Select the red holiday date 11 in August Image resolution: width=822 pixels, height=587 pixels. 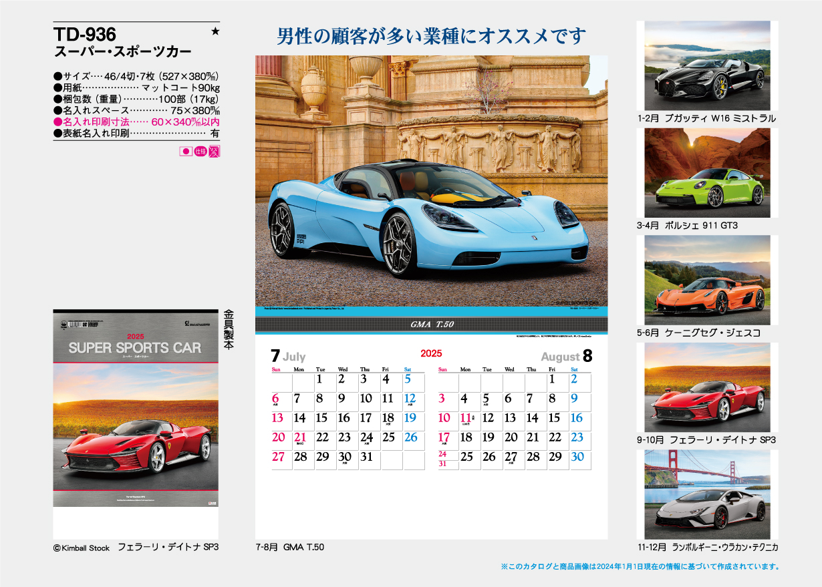466,418
